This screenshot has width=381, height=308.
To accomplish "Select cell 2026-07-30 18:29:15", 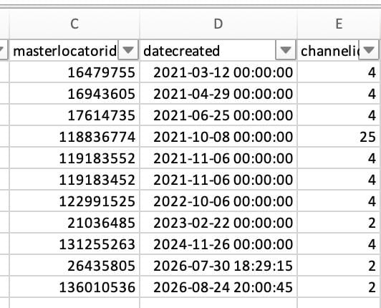I will click(218, 266).
